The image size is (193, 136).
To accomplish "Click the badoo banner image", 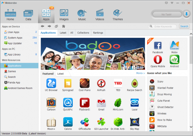I will coord(93,54).
